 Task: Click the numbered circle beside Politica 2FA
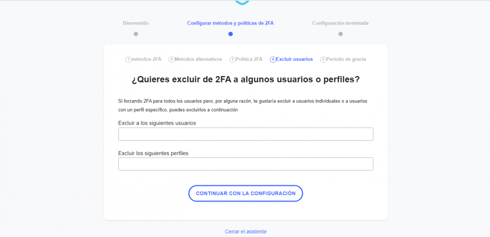tap(232, 60)
